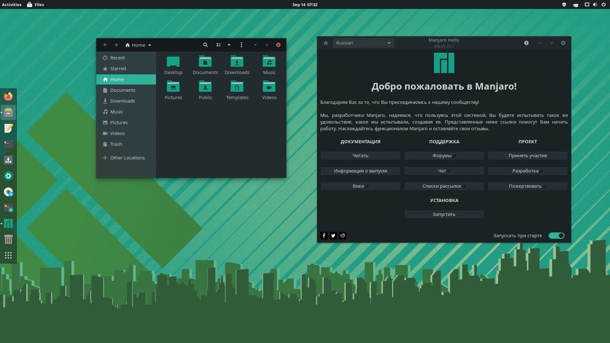The image size is (610, 343).
Task: Click the Читать button
Action: coord(360,155)
